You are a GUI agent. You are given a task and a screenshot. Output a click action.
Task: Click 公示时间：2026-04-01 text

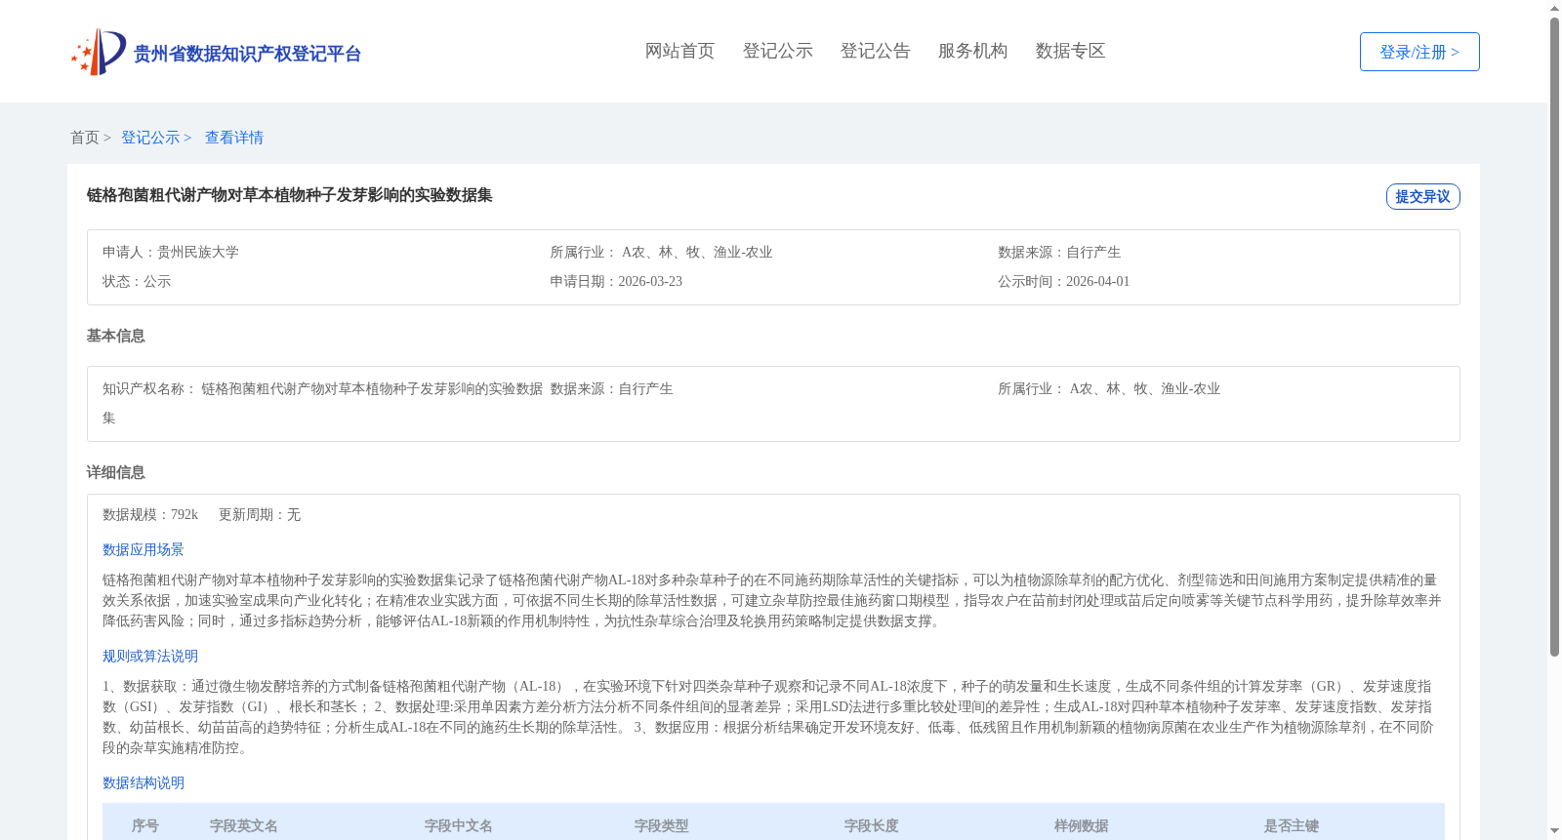click(1063, 281)
